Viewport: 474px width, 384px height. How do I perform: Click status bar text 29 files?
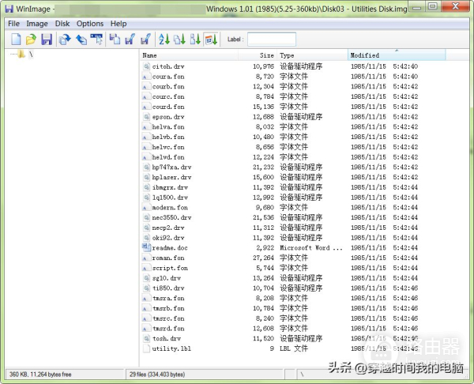pyautogui.click(x=157, y=375)
